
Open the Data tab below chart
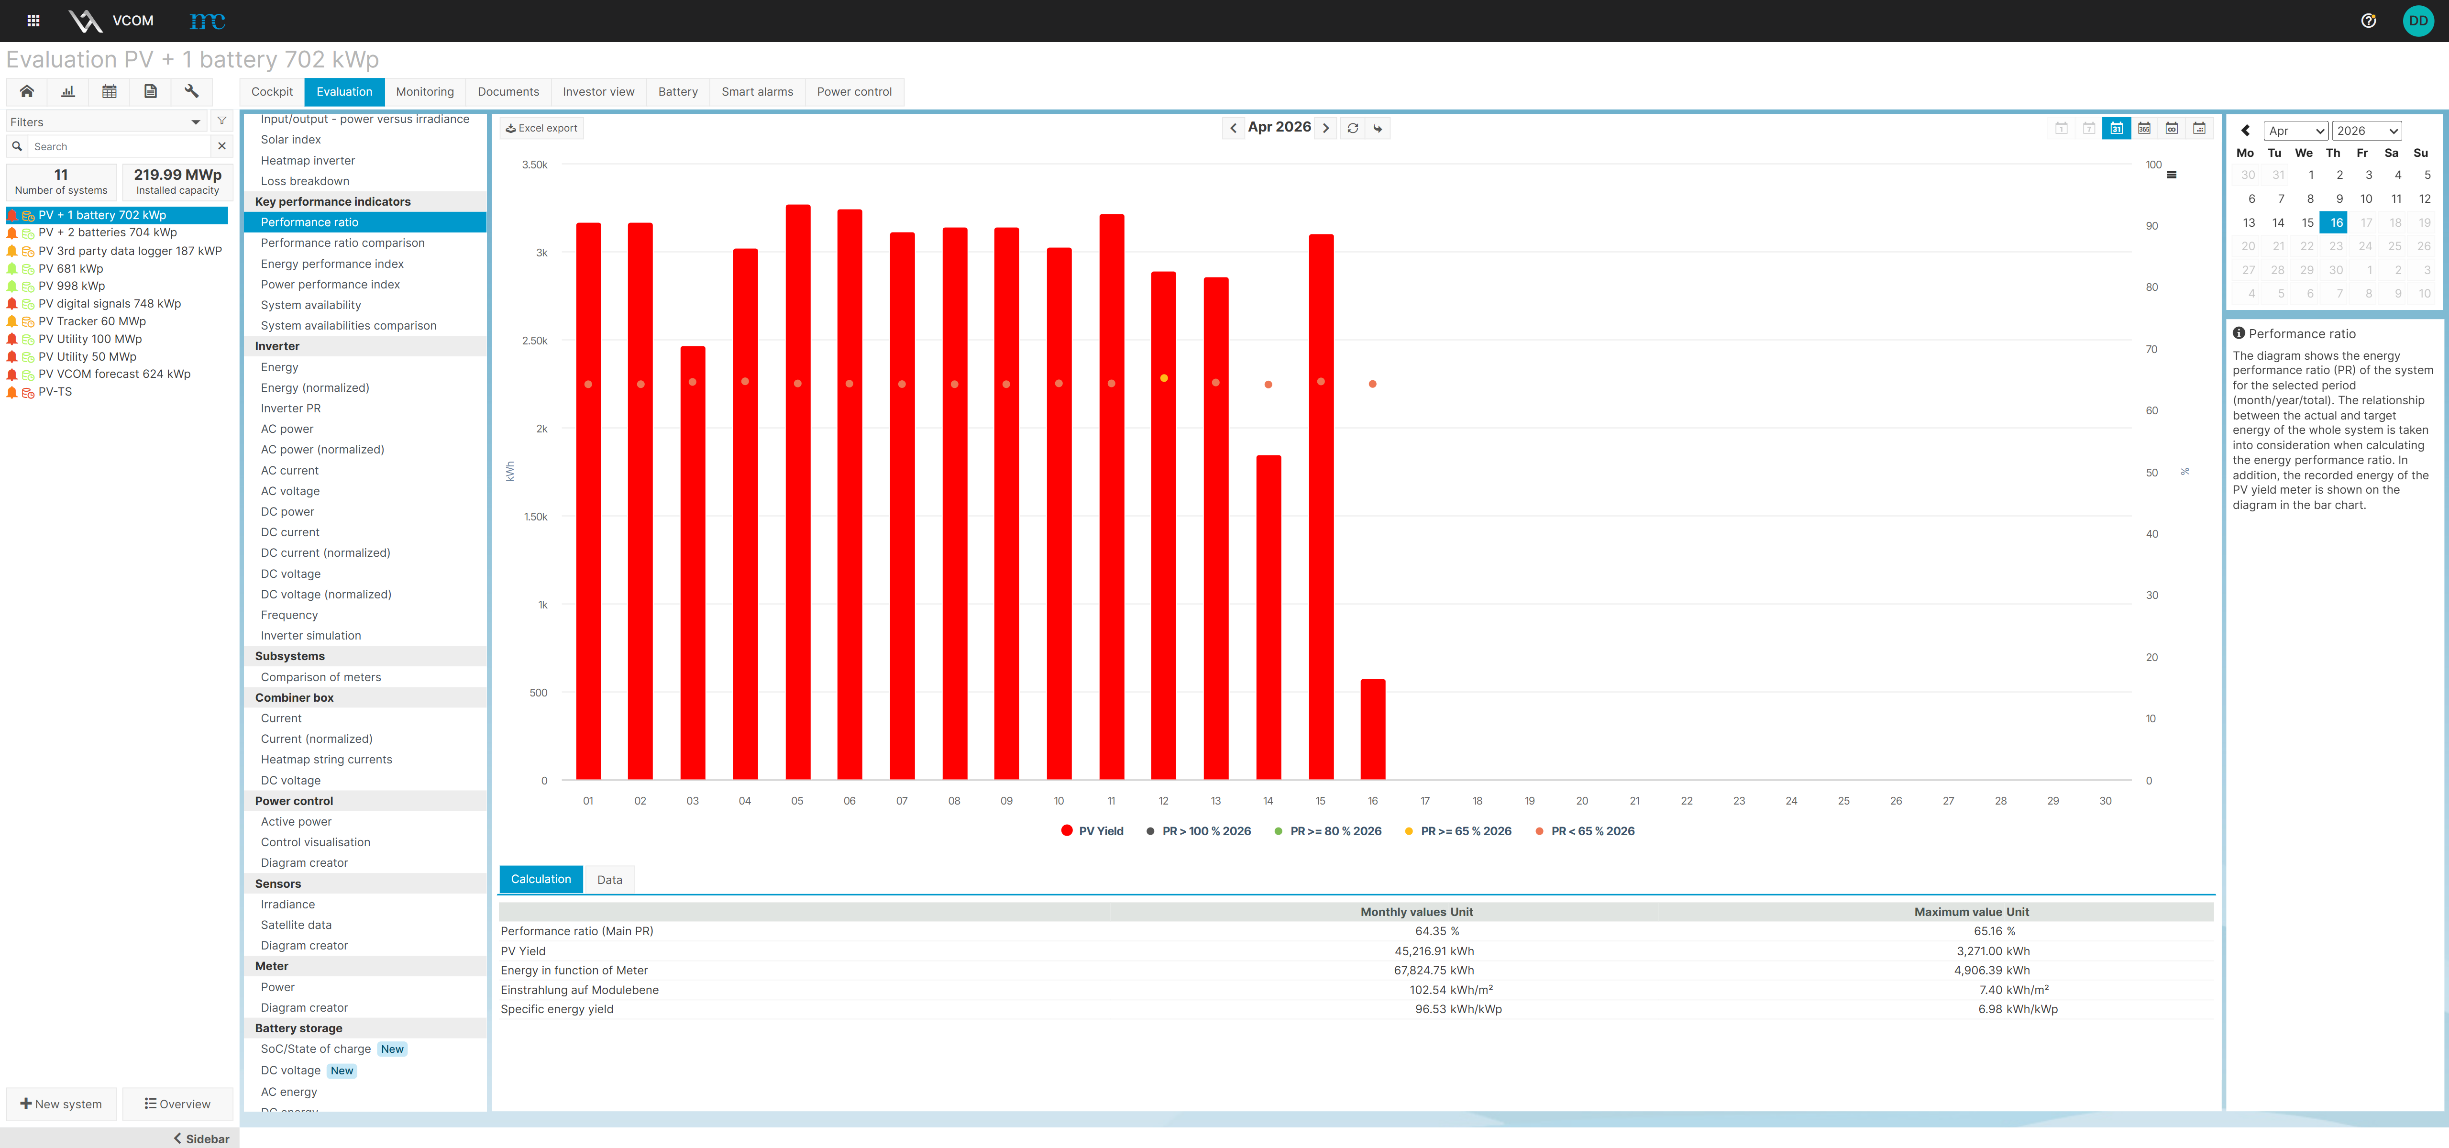[x=609, y=880]
